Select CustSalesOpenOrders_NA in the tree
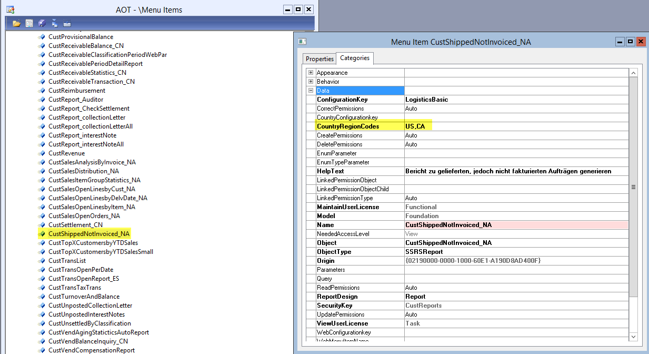This screenshot has height=354, width=649. (84, 216)
